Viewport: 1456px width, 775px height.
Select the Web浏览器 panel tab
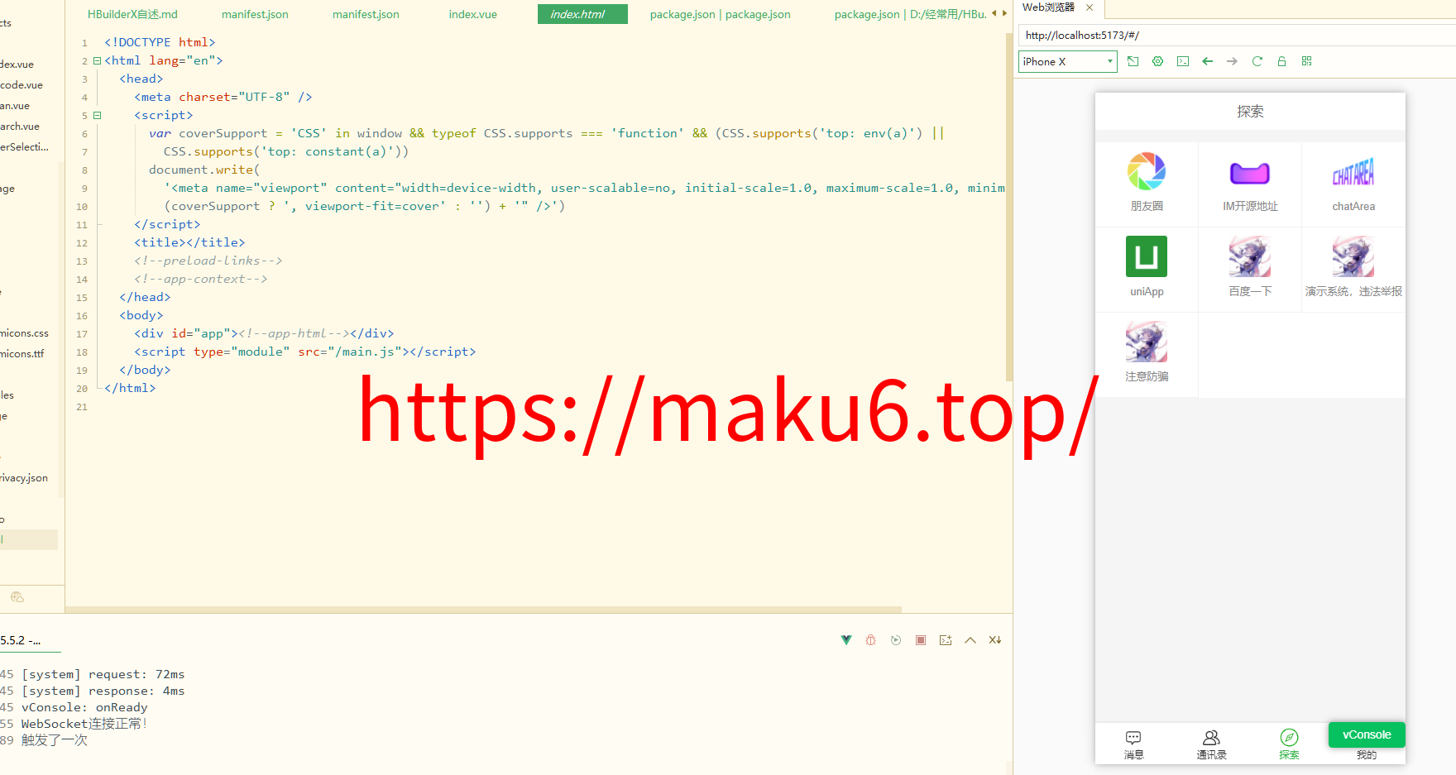click(x=1048, y=7)
